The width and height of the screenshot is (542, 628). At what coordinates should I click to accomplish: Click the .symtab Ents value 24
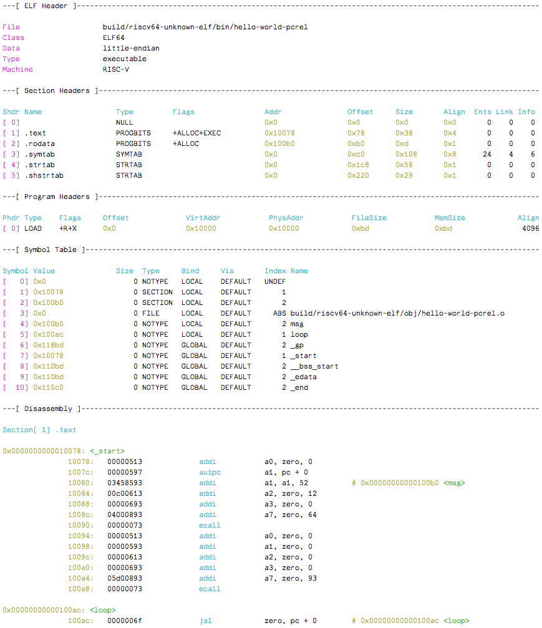pos(487,154)
